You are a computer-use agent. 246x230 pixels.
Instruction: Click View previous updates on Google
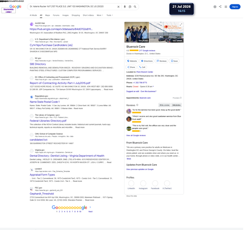click(140, 169)
